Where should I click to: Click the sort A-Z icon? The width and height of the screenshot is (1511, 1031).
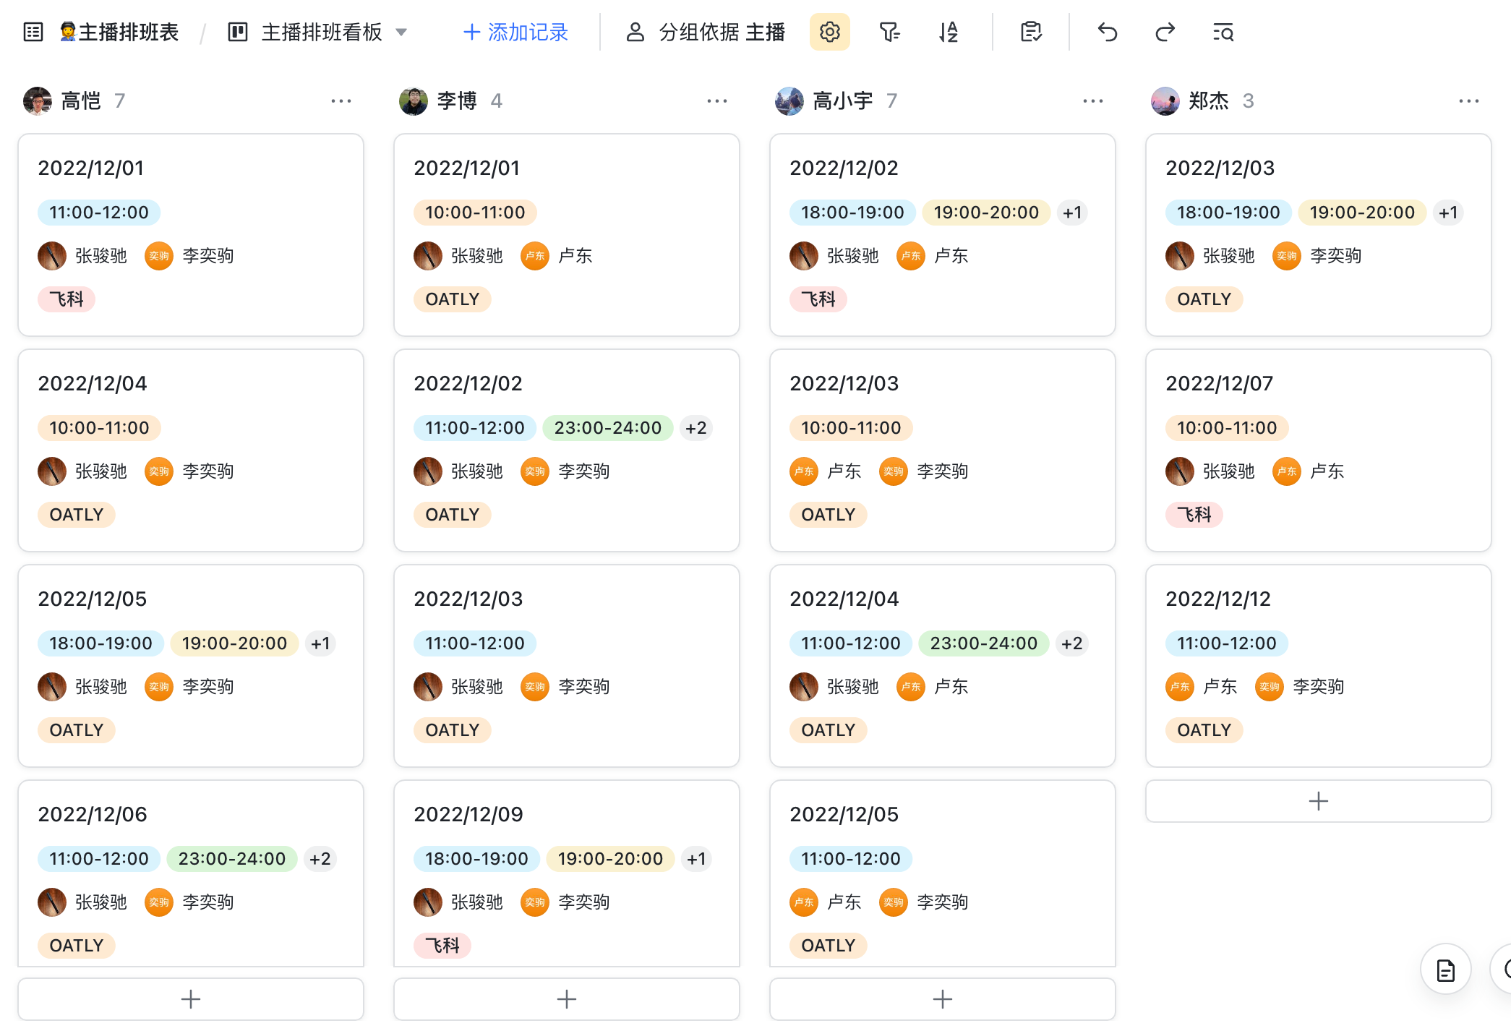(x=948, y=33)
